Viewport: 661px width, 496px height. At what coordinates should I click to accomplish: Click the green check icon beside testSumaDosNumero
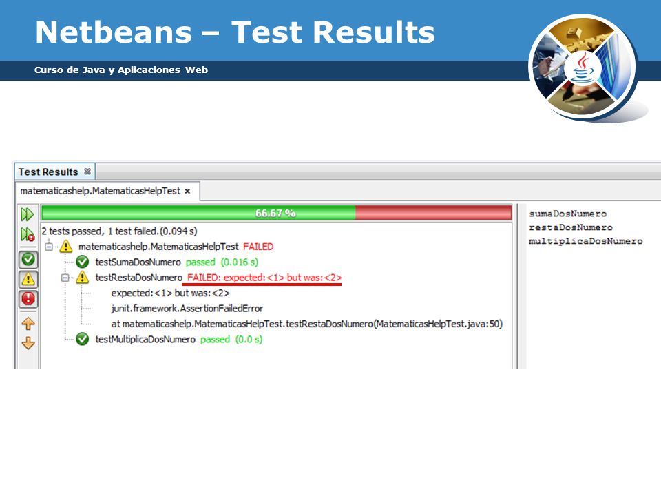point(82,262)
